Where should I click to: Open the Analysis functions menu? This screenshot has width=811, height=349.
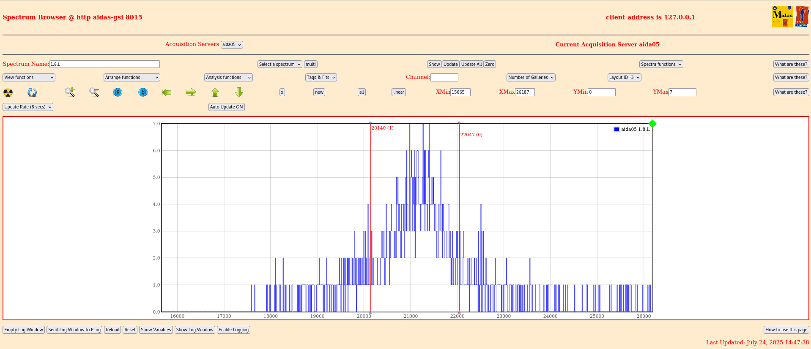point(228,77)
